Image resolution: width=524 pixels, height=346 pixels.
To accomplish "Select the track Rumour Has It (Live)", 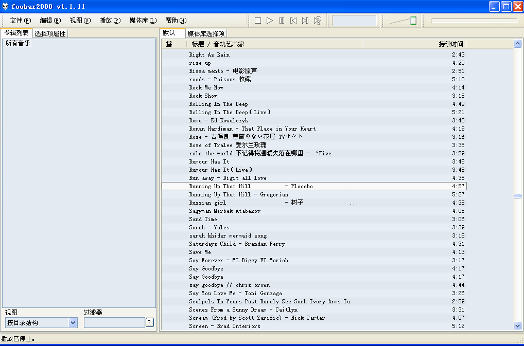I will 314,170.
